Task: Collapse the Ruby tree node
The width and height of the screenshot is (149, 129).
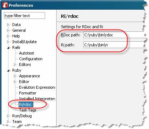Action: coord(8,71)
